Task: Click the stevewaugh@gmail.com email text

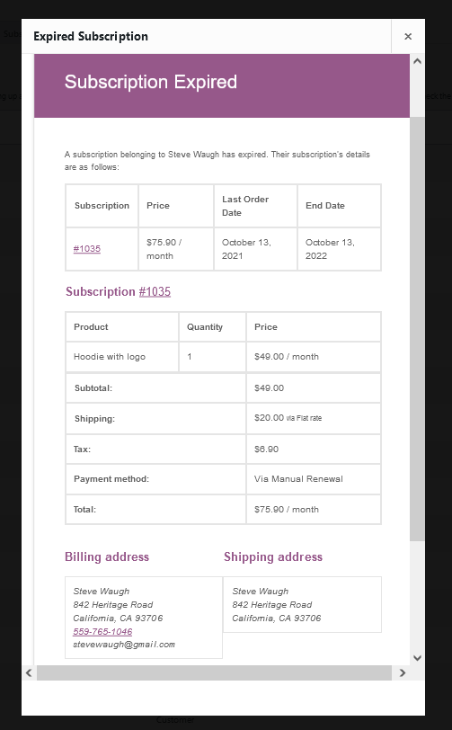Action: pos(124,645)
